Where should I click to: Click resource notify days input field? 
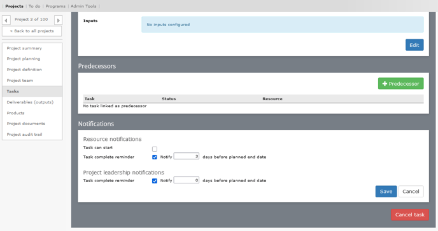pyautogui.click(x=187, y=156)
